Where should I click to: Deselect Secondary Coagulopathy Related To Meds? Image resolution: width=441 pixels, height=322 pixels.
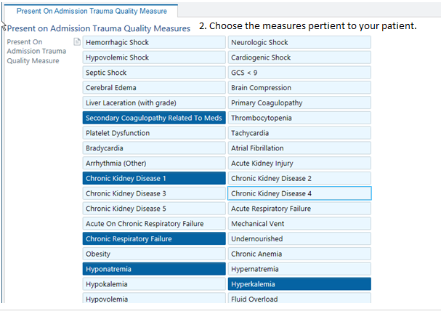pyautogui.click(x=153, y=118)
